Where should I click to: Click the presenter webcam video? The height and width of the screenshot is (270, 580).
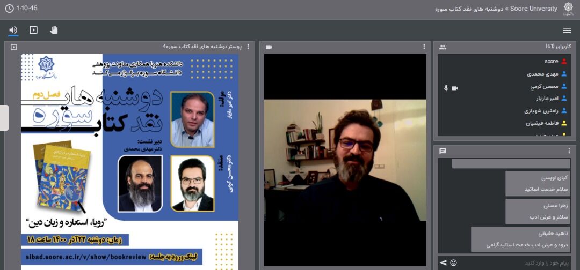345,160
